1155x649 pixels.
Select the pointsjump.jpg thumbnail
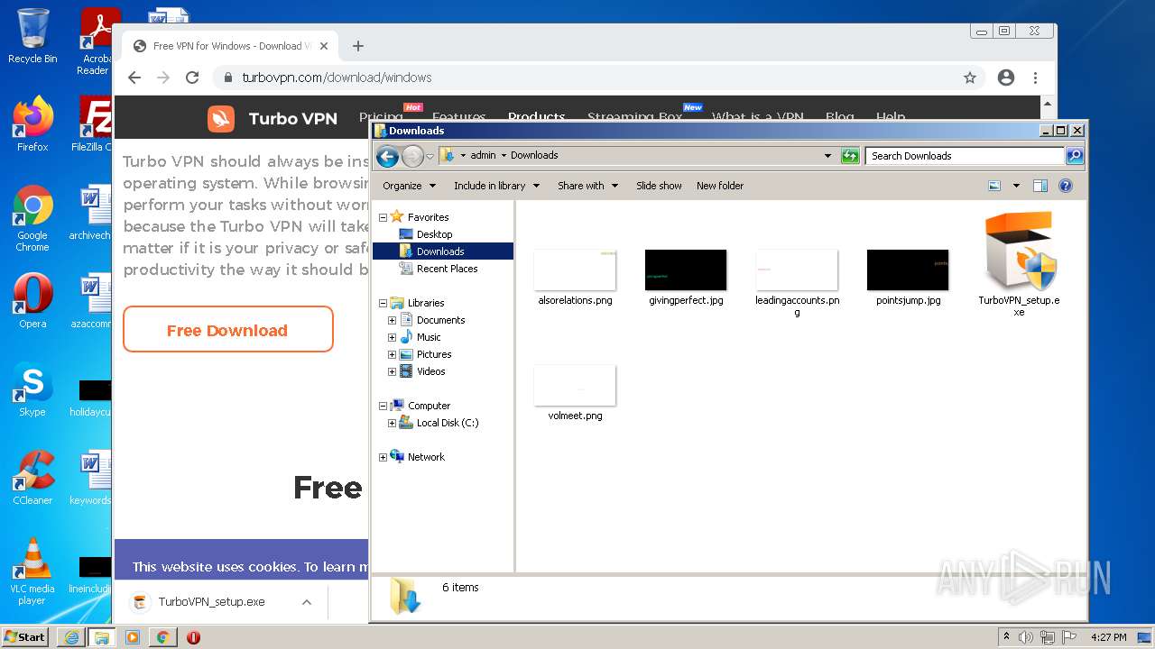pos(908,270)
